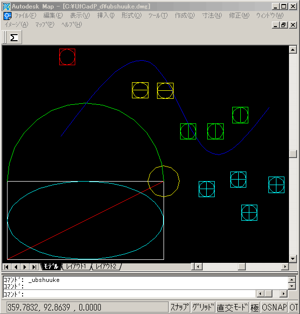Switch to the レイアウト2 tab

click(106, 266)
